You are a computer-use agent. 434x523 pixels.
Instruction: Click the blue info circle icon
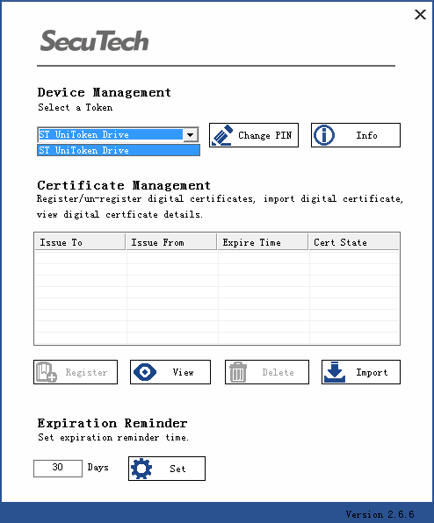coord(323,135)
